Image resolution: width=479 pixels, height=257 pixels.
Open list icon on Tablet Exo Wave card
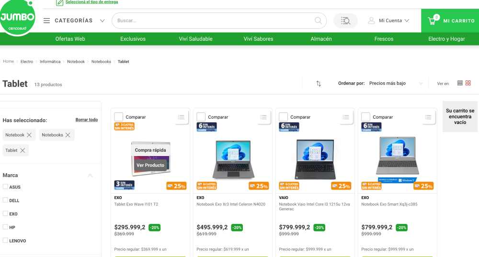181,117
